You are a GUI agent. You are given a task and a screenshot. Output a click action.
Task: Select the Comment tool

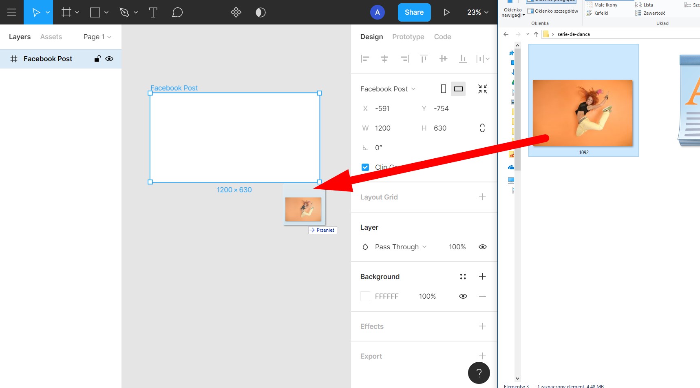tap(177, 12)
